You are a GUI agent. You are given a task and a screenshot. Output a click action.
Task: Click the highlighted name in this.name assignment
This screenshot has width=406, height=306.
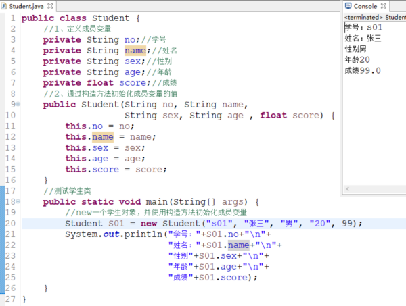tap(103, 137)
